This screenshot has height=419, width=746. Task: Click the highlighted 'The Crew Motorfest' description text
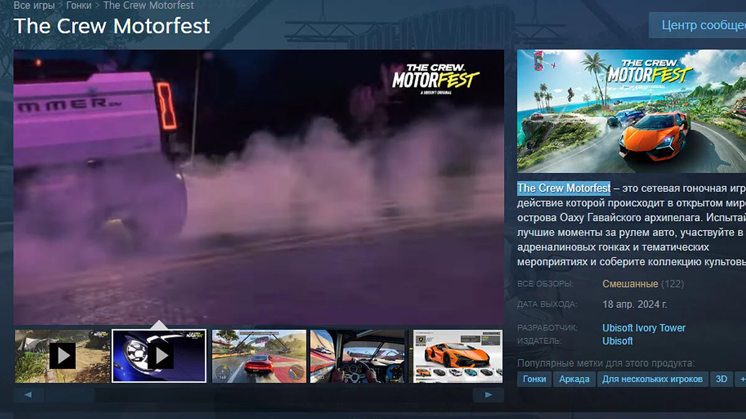click(x=564, y=188)
